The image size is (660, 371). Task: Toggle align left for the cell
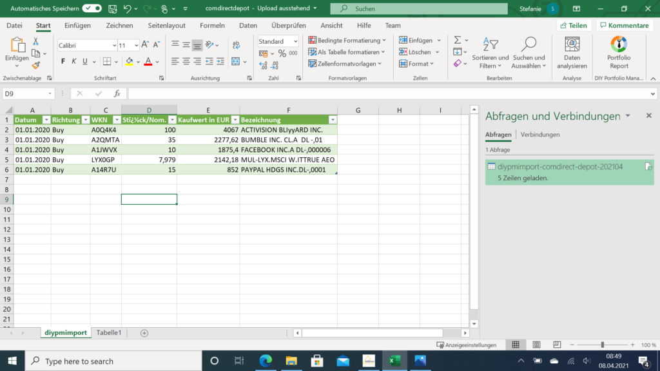[175, 61]
